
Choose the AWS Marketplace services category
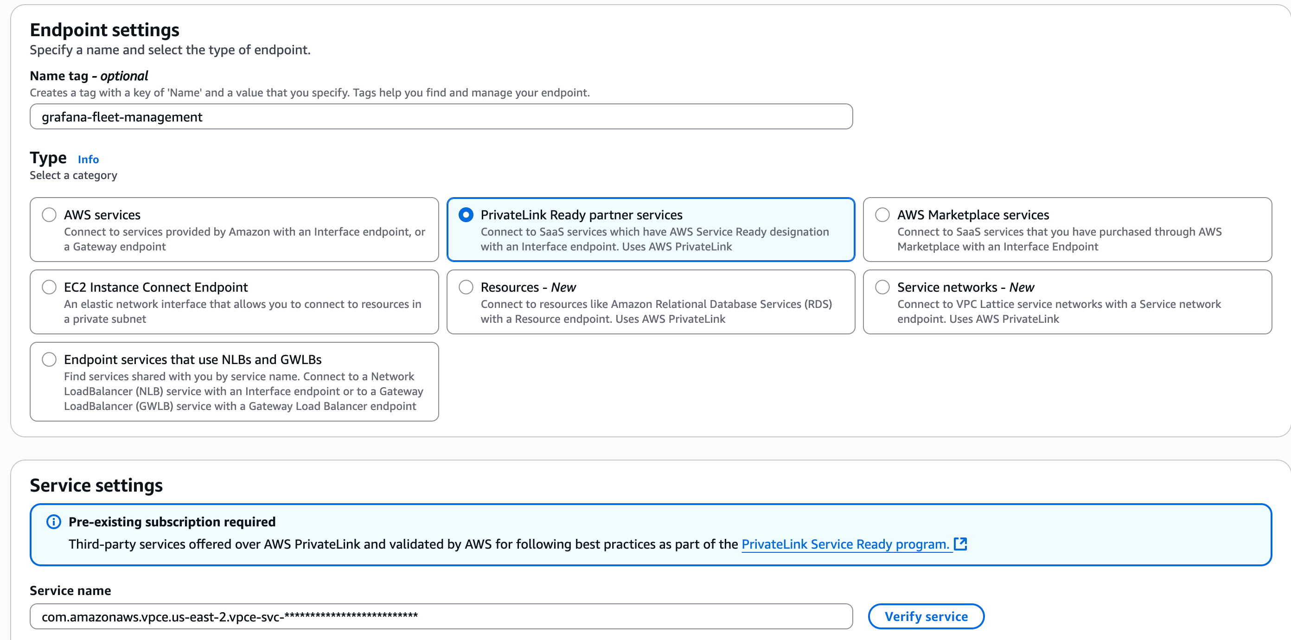882,215
